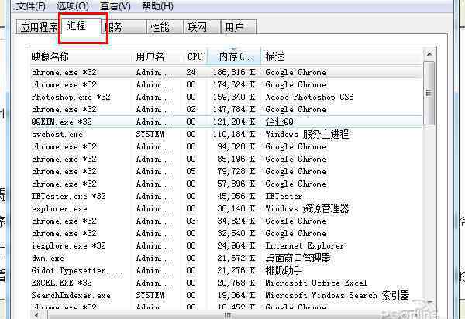Select the IETester.exe *32 process
The width and height of the screenshot is (465, 319).
[x=226, y=196]
